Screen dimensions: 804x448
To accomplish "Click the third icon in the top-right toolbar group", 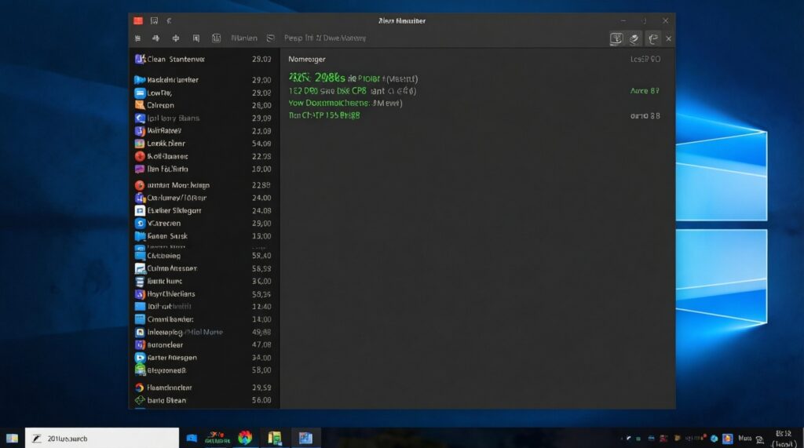I will pos(652,38).
